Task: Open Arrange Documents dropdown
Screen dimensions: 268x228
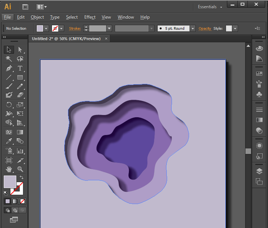Action: pos(41,7)
